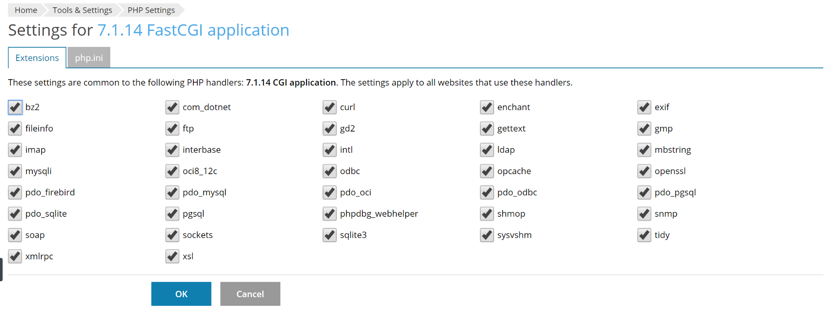Uncheck the tidy extension
This screenshot has height=329, width=827.
point(644,235)
